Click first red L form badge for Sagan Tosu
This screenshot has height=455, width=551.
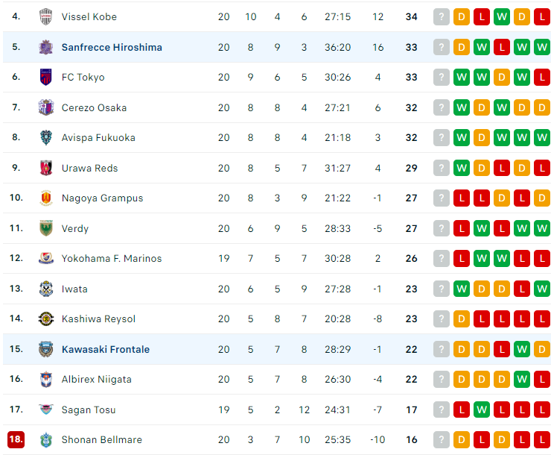click(x=462, y=409)
